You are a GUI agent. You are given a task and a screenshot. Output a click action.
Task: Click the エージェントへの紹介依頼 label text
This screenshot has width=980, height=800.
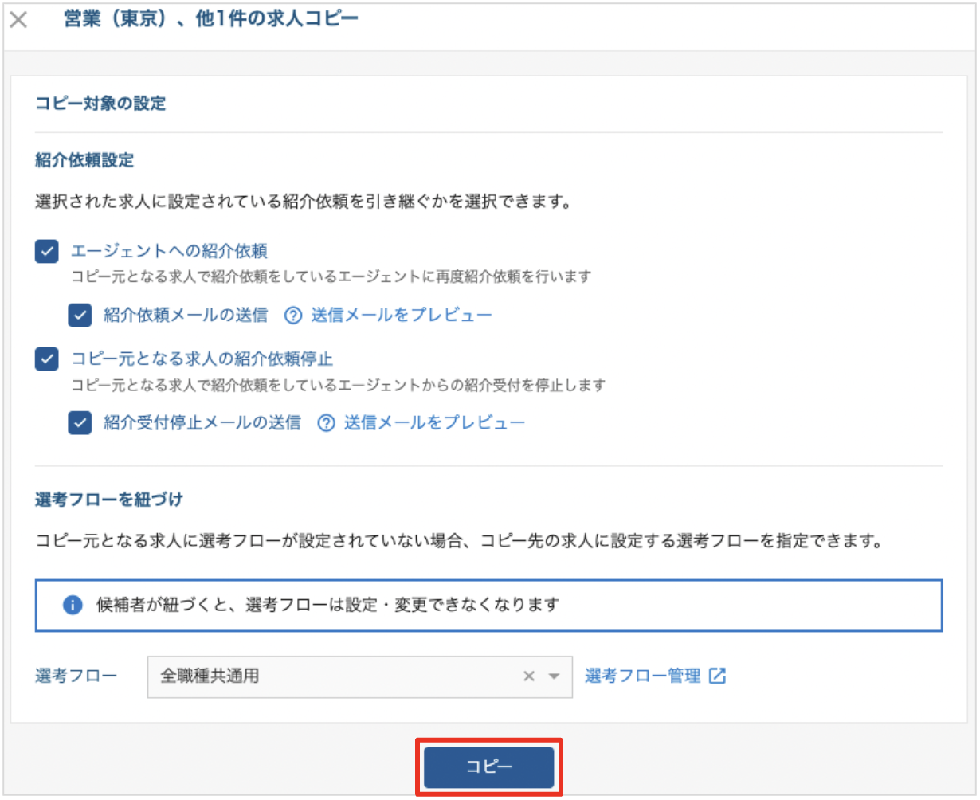pos(169,252)
